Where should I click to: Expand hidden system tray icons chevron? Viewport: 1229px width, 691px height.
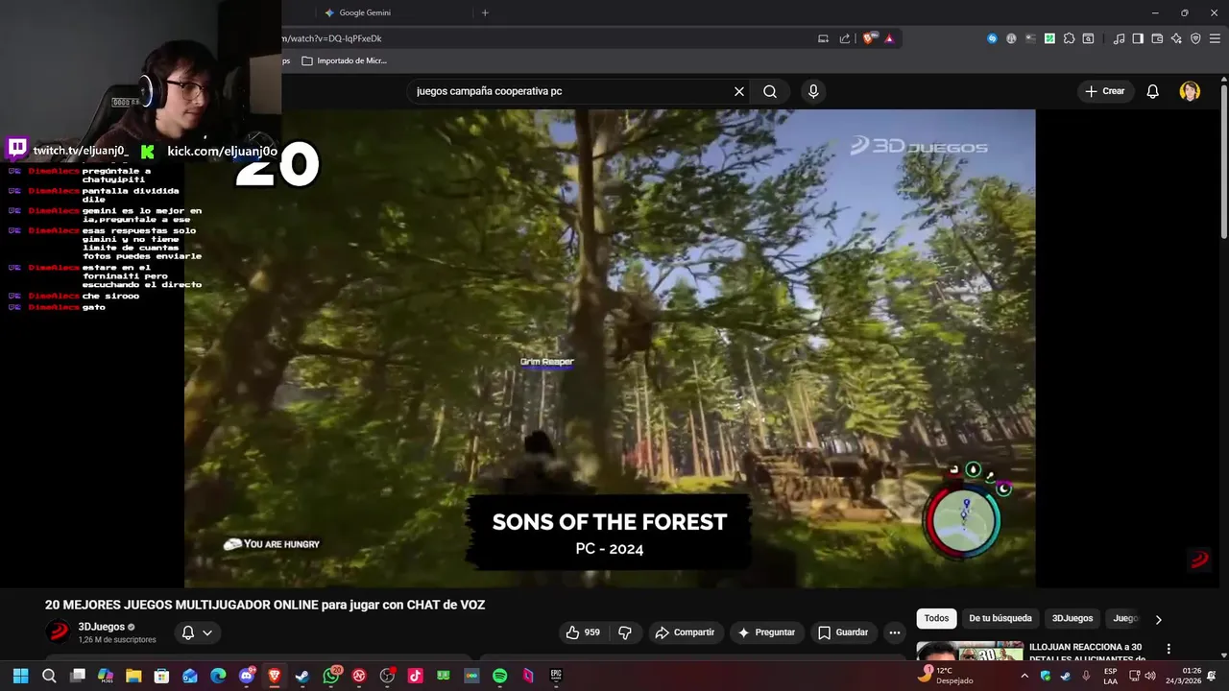pyautogui.click(x=1024, y=676)
